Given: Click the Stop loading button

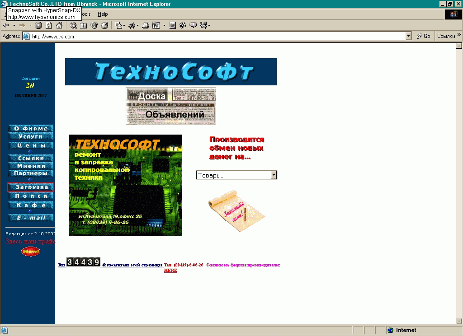Looking at the screenshot, I should tap(38, 25).
